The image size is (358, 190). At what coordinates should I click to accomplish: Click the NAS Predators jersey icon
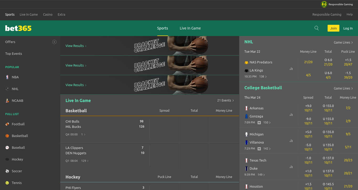[246, 62]
